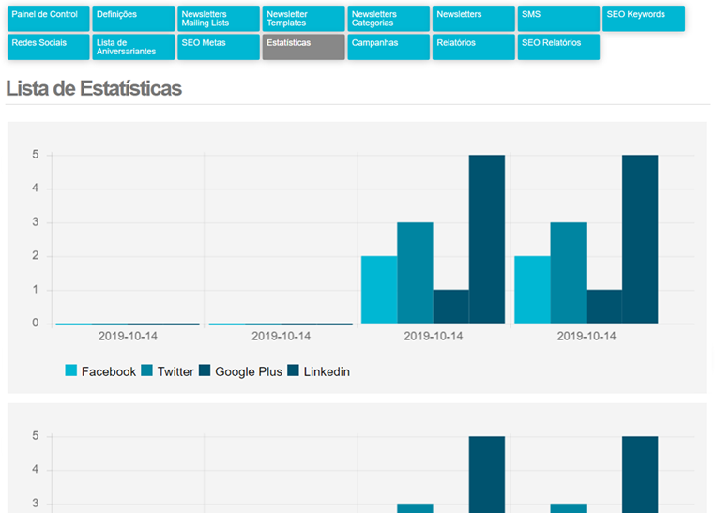Select the Newsletter Templates tab
The height and width of the screenshot is (513, 716).
coord(304,19)
